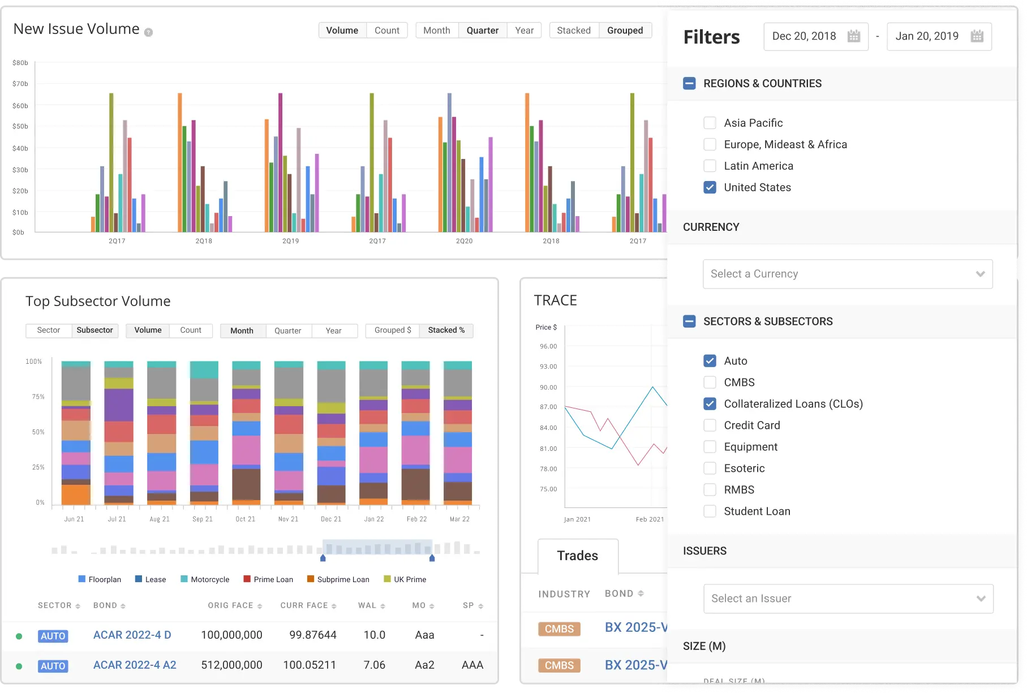Switch New Issue Volume to Year view

pyautogui.click(x=524, y=31)
